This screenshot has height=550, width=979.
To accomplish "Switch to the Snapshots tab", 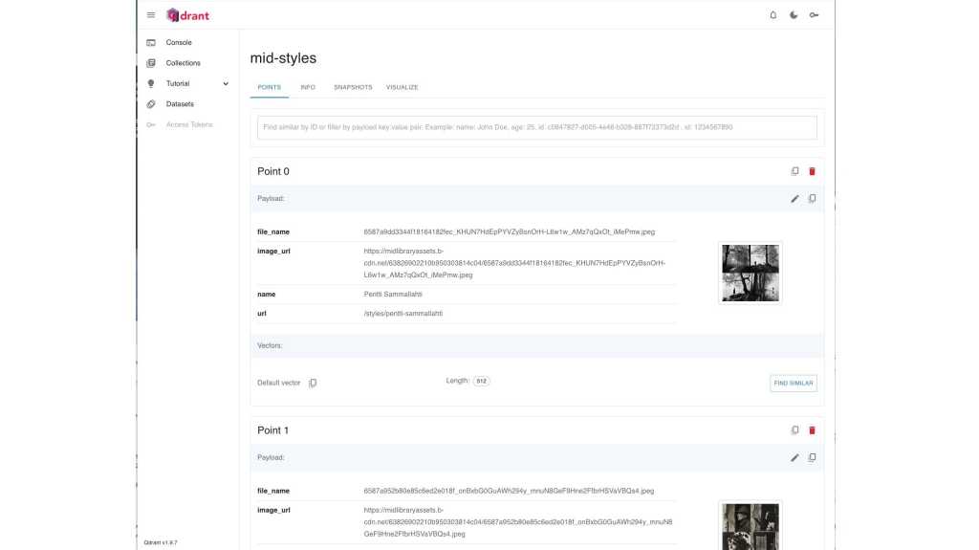I will (x=353, y=87).
